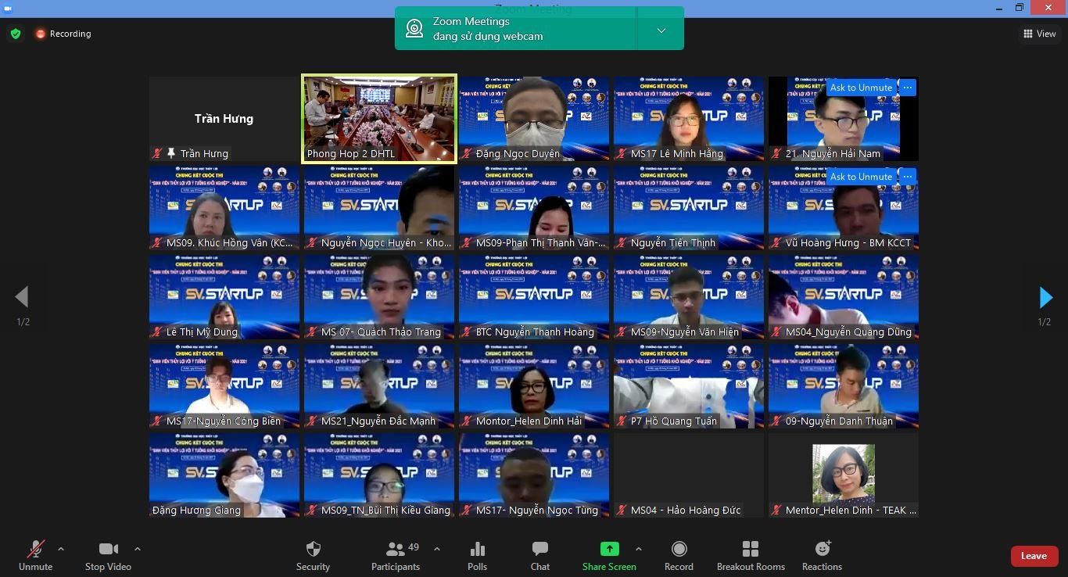
Task: Start sharing with Share Screen
Action: click(609, 556)
